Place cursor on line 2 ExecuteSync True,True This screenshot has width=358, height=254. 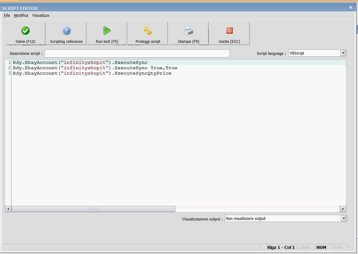click(x=95, y=68)
